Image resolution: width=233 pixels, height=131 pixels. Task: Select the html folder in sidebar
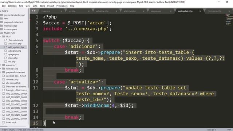click(x=6, y=19)
